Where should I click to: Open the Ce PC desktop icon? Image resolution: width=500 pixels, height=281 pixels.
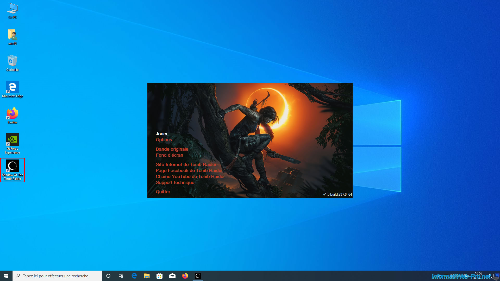point(12,11)
